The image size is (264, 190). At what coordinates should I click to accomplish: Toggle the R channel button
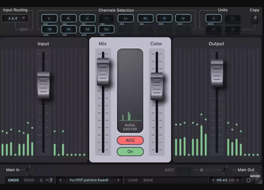(x=68, y=18)
